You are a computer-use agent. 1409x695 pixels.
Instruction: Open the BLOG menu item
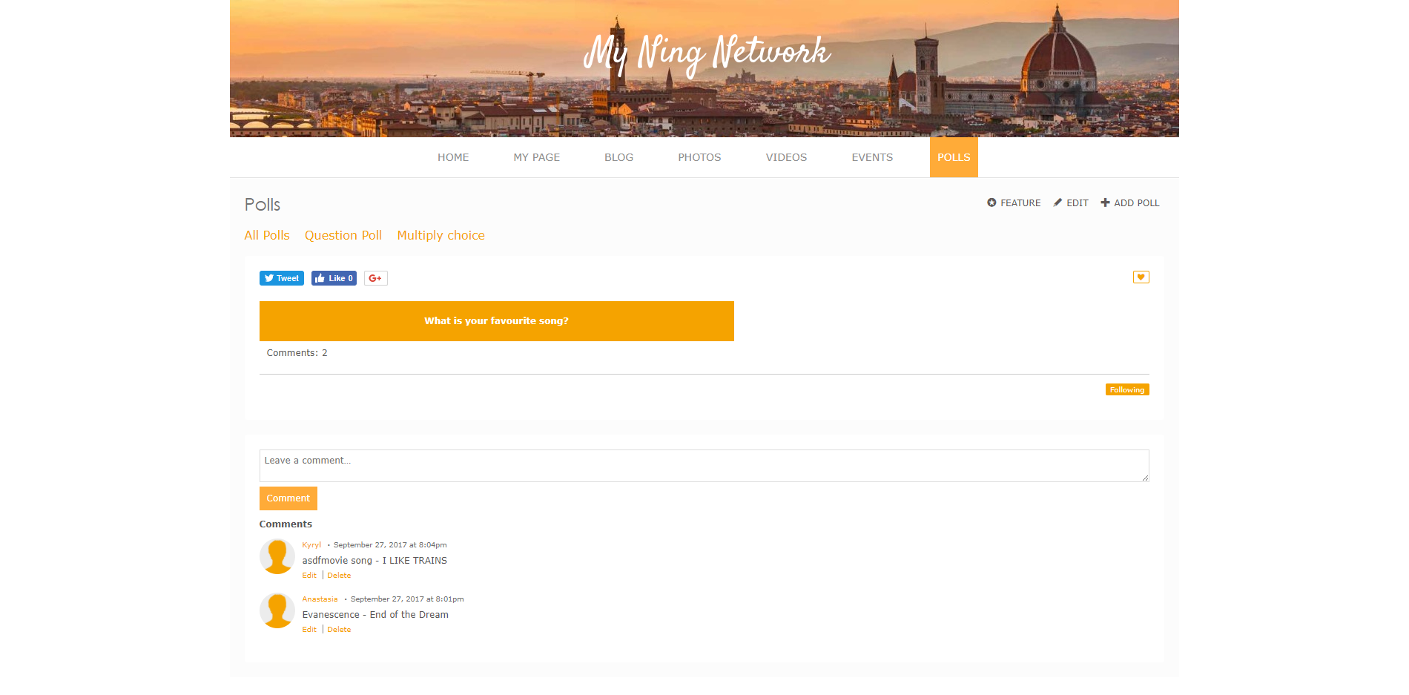(618, 157)
